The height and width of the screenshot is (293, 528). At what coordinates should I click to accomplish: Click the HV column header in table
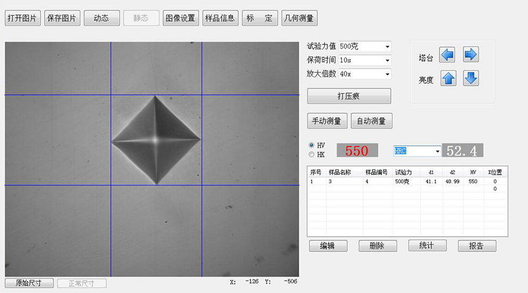(x=473, y=172)
